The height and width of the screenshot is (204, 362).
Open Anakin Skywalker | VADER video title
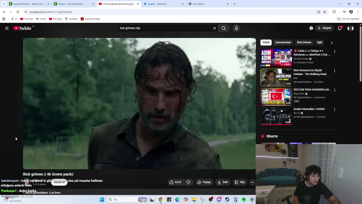309,109
